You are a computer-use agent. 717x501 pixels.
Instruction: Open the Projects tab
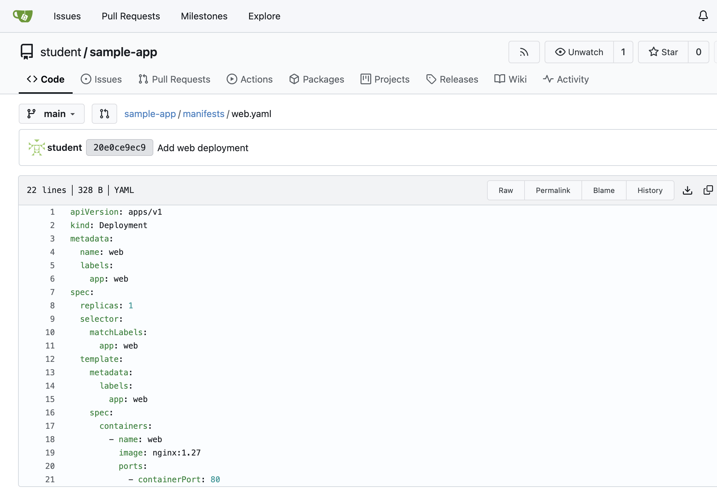(x=385, y=79)
